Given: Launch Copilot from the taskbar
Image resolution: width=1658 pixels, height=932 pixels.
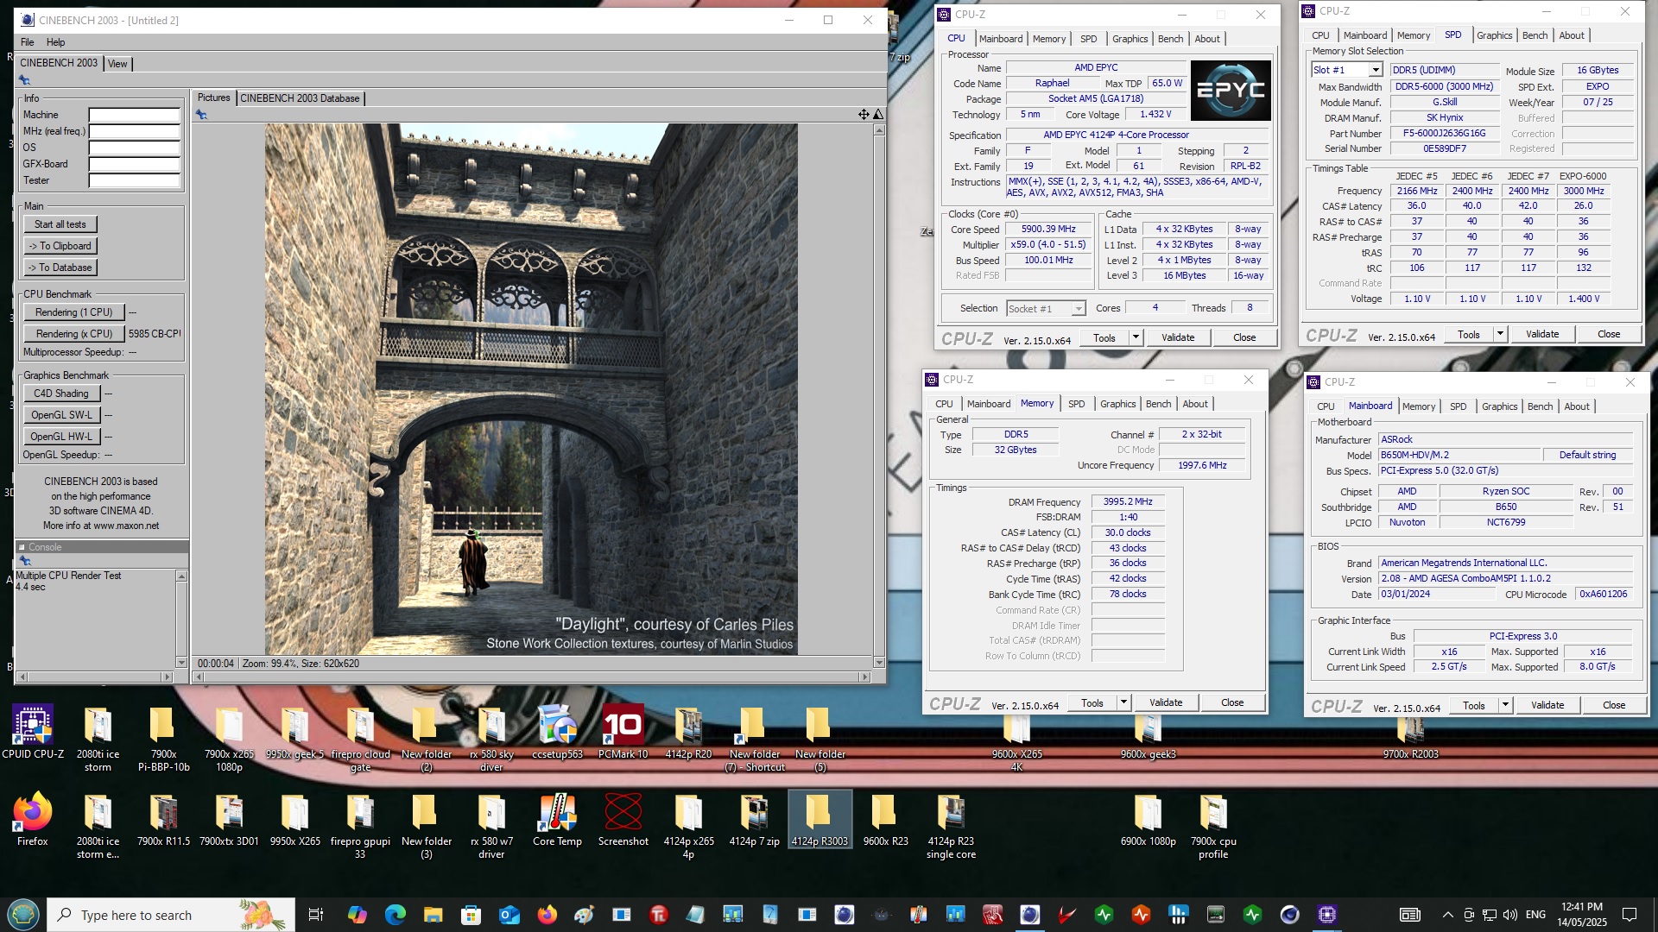Looking at the screenshot, I should coord(357,915).
